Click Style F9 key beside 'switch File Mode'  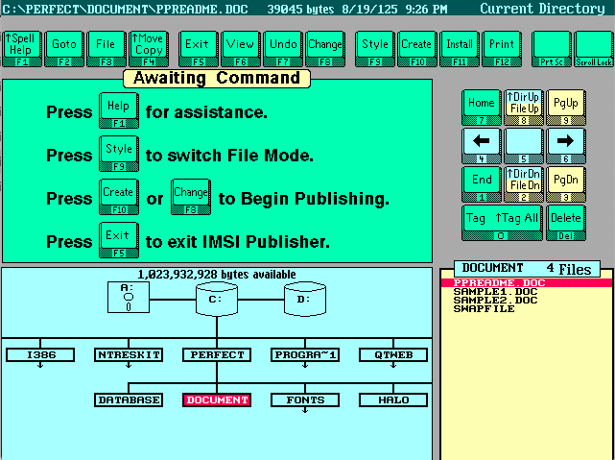tap(119, 154)
